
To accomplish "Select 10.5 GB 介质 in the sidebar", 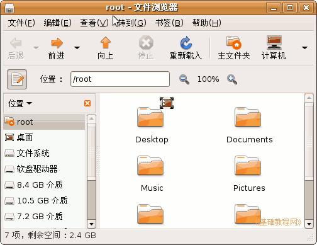I will tap(44, 200).
